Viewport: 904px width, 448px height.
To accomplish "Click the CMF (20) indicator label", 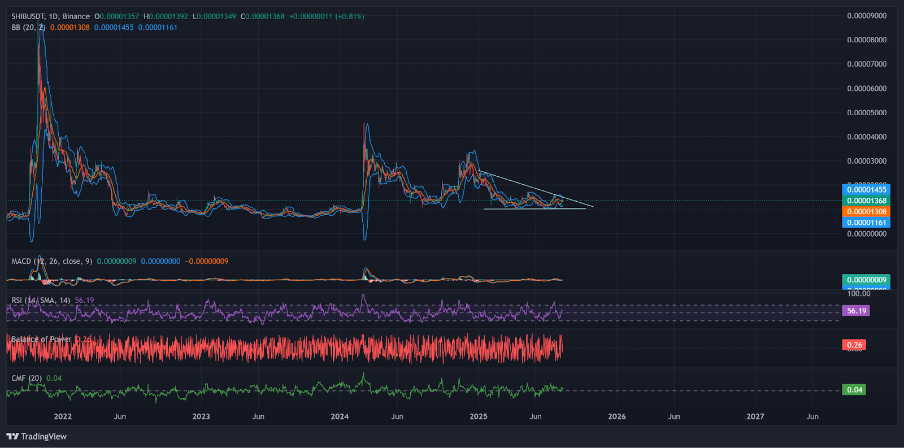I will [x=27, y=378].
